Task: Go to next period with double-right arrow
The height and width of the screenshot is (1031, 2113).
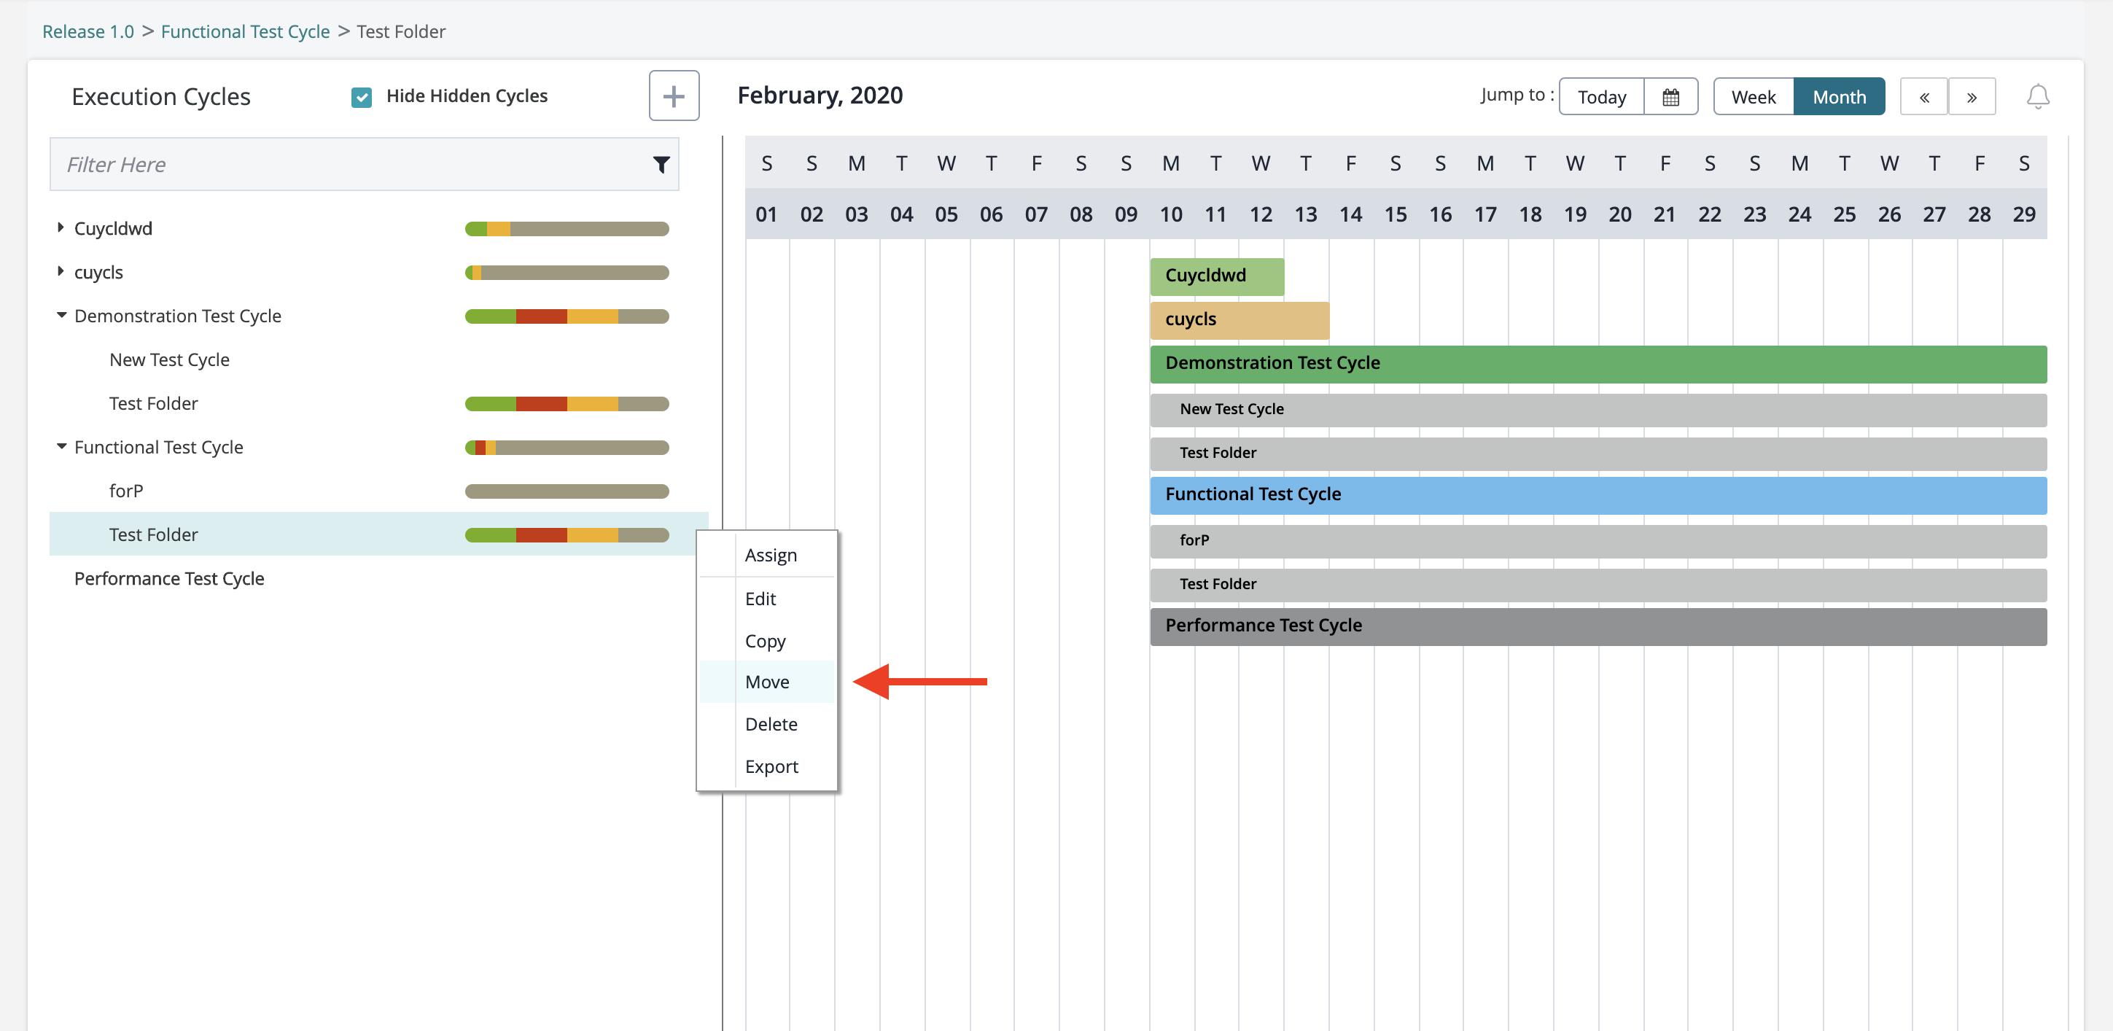Action: point(1971,98)
